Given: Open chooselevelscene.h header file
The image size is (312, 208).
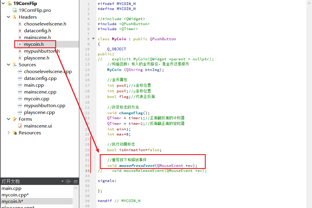Looking at the screenshot, I should pos(45,24).
